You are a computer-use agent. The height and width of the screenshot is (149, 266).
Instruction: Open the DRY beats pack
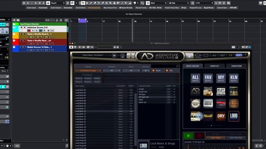tap(221, 116)
